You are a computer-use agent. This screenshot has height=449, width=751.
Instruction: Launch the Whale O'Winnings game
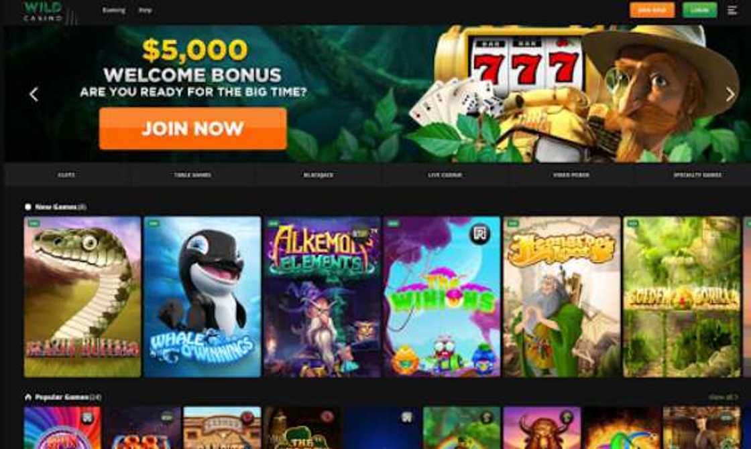pos(203,297)
